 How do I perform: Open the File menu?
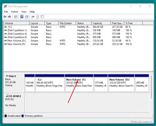[x=6, y=12]
